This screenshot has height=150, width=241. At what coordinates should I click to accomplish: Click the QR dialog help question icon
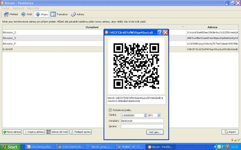(160, 32)
